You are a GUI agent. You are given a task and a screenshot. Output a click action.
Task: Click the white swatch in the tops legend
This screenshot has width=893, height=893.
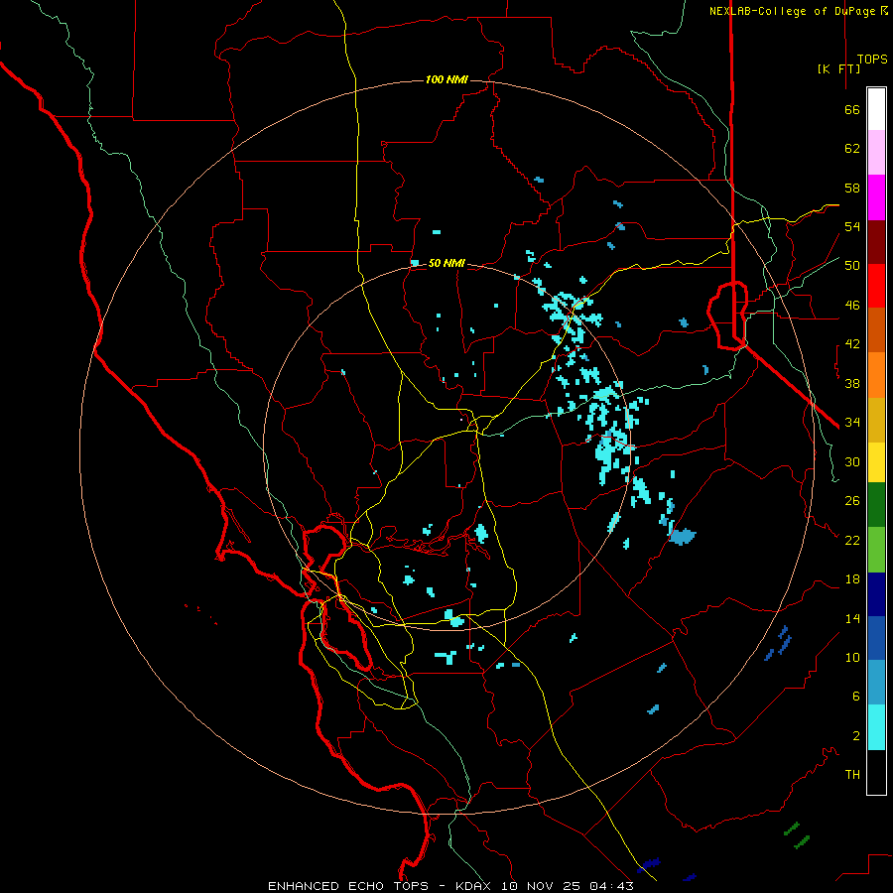click(876, 109)
